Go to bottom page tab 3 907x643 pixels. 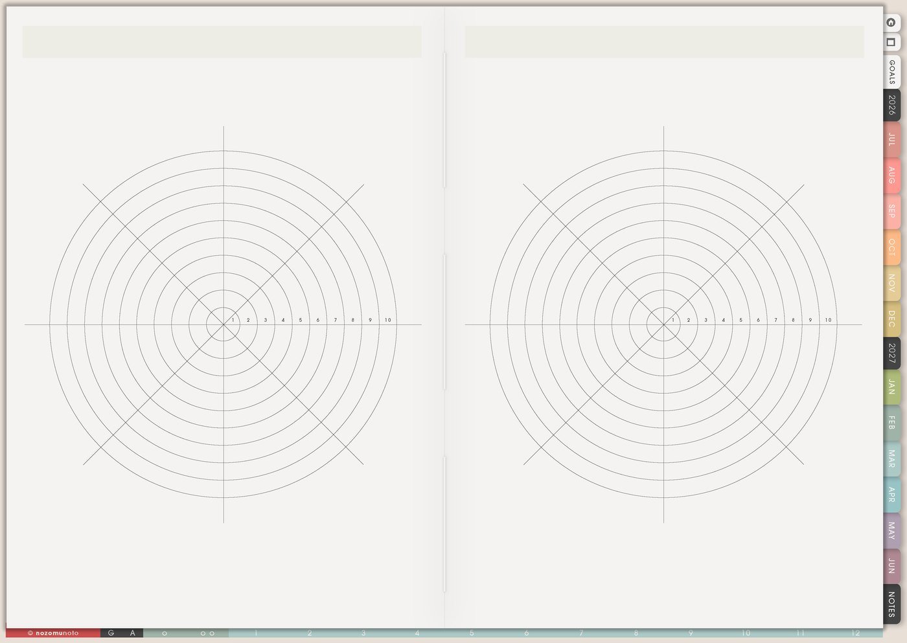[x=363, y=633]
